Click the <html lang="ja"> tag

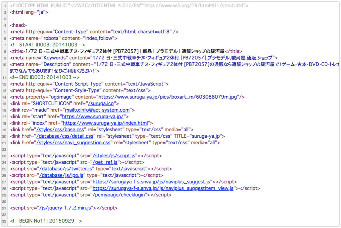click(x=29, y=12)
